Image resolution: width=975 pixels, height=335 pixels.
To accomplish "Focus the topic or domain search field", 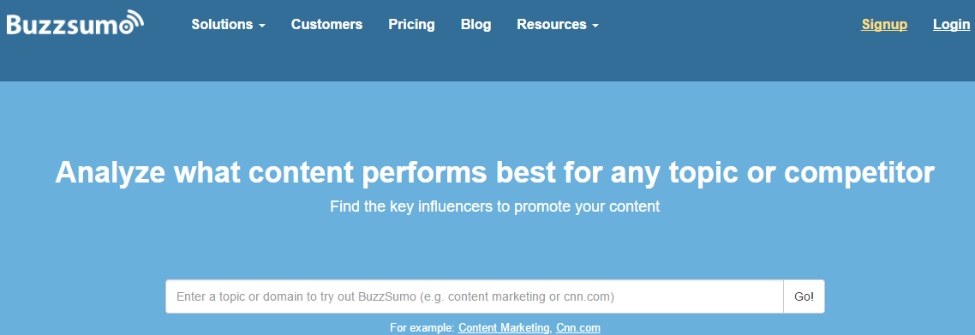I will click(475, 296).
